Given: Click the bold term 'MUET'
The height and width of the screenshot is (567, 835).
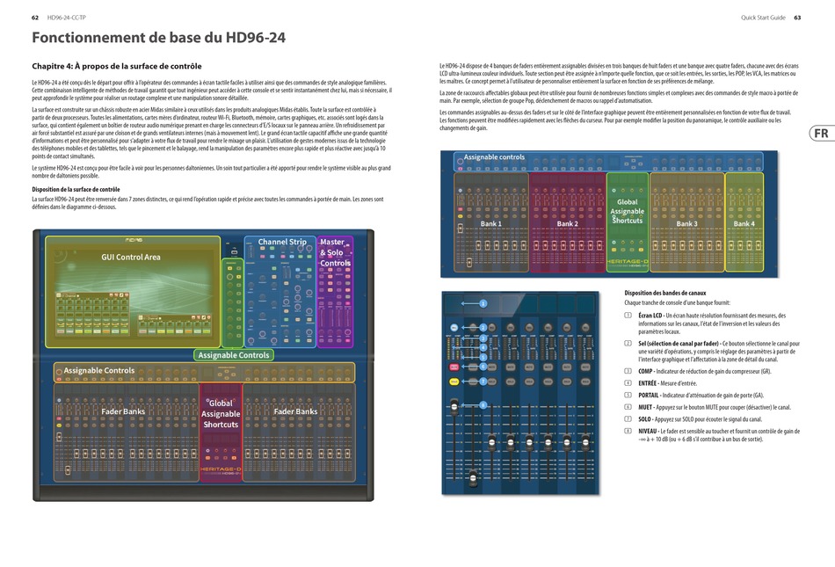Looking at the screenshot, I should (x=645, y=407).
